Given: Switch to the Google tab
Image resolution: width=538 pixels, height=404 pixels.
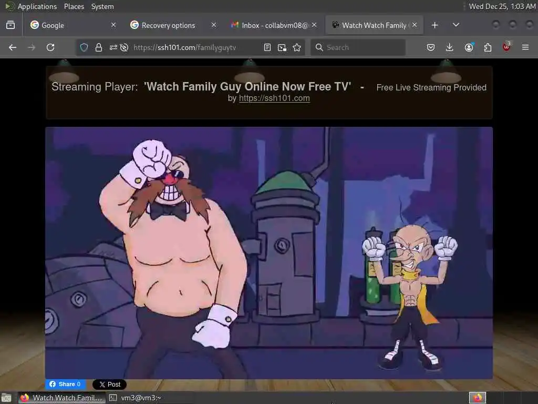Looking at the screenshot, I should point(74,25).
